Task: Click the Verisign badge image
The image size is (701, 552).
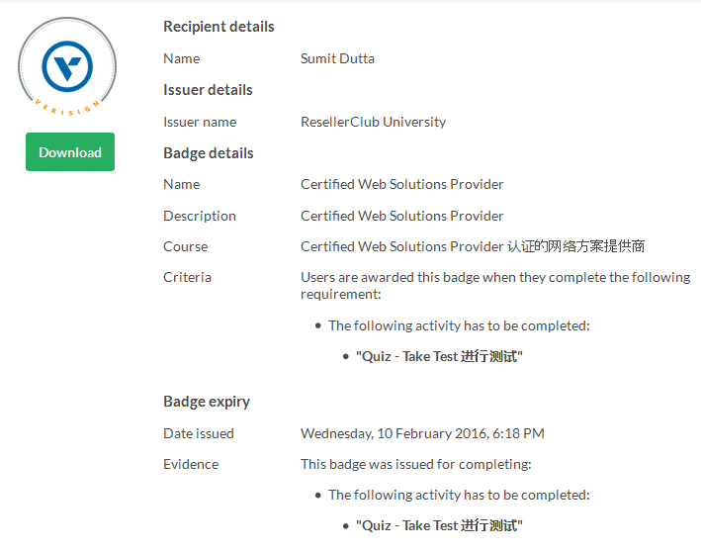Action: pos(67,67)
